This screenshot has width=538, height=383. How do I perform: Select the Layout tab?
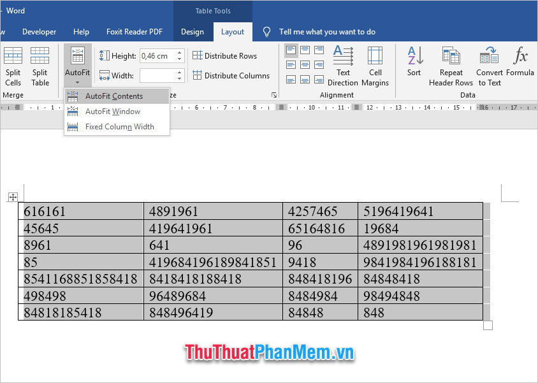(233, 32)
